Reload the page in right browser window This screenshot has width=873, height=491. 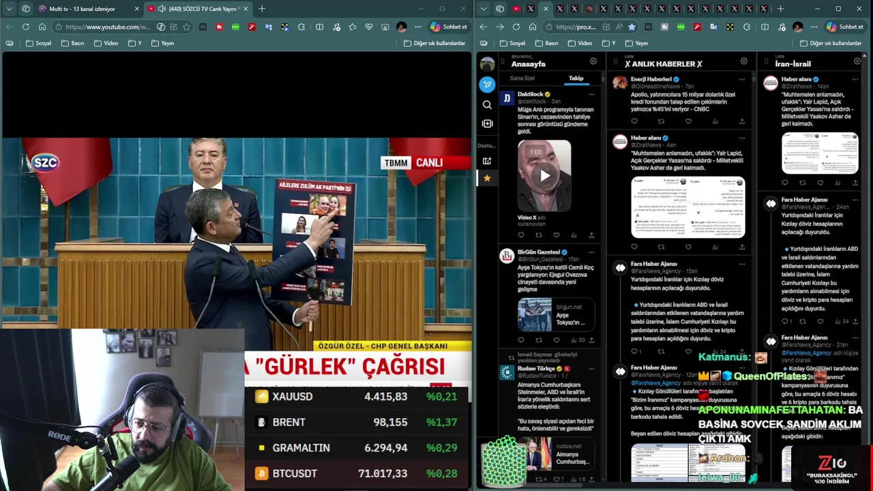(516, 27)
